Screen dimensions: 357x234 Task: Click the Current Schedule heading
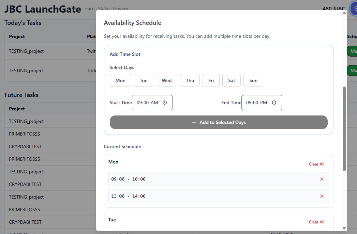tap(122, 147)
